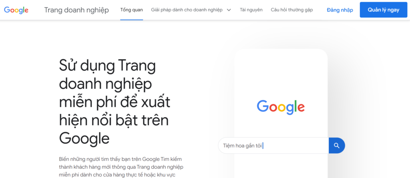The height and width of the screenshot is (178, 410).
Task: Click the word Google ending the headline
Action: (x=84, y=138)
